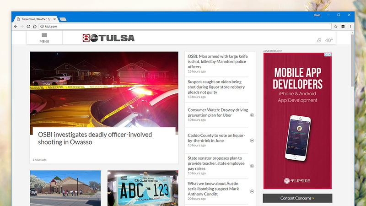Play video for Austin bombing story
Image resolution: width=366 pixels, height=206 pixels.
(x=252, y=191)
